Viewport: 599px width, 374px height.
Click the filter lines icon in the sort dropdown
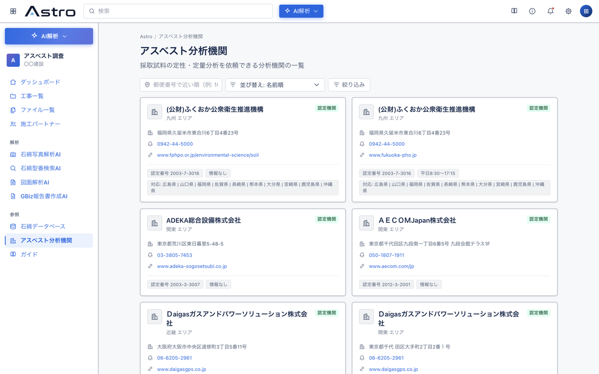pyautogui.click(x=233, y=85)
